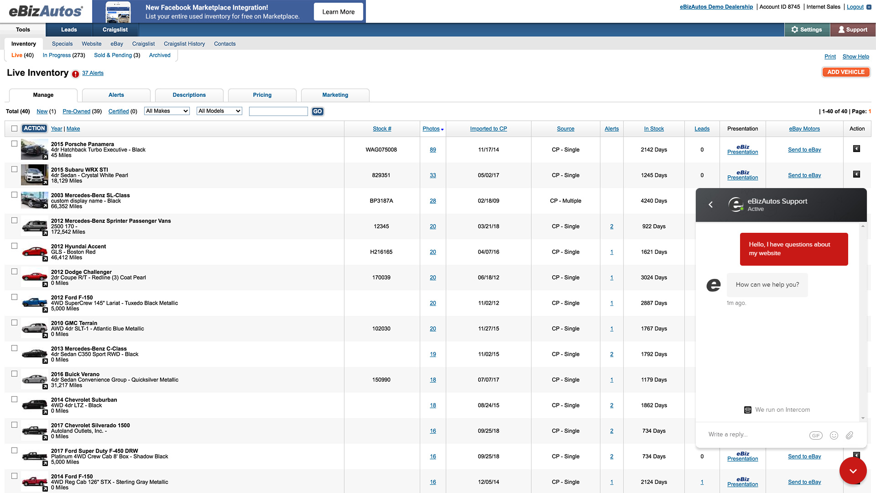
Task: Click the GO search button
Action: point(318,111)
